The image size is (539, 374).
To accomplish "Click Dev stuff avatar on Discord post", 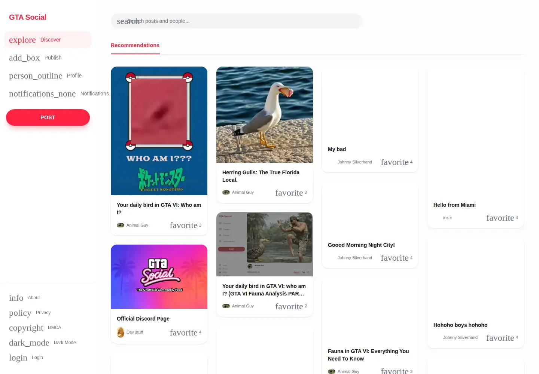I will pyautogui.click(x=121, y=332).
